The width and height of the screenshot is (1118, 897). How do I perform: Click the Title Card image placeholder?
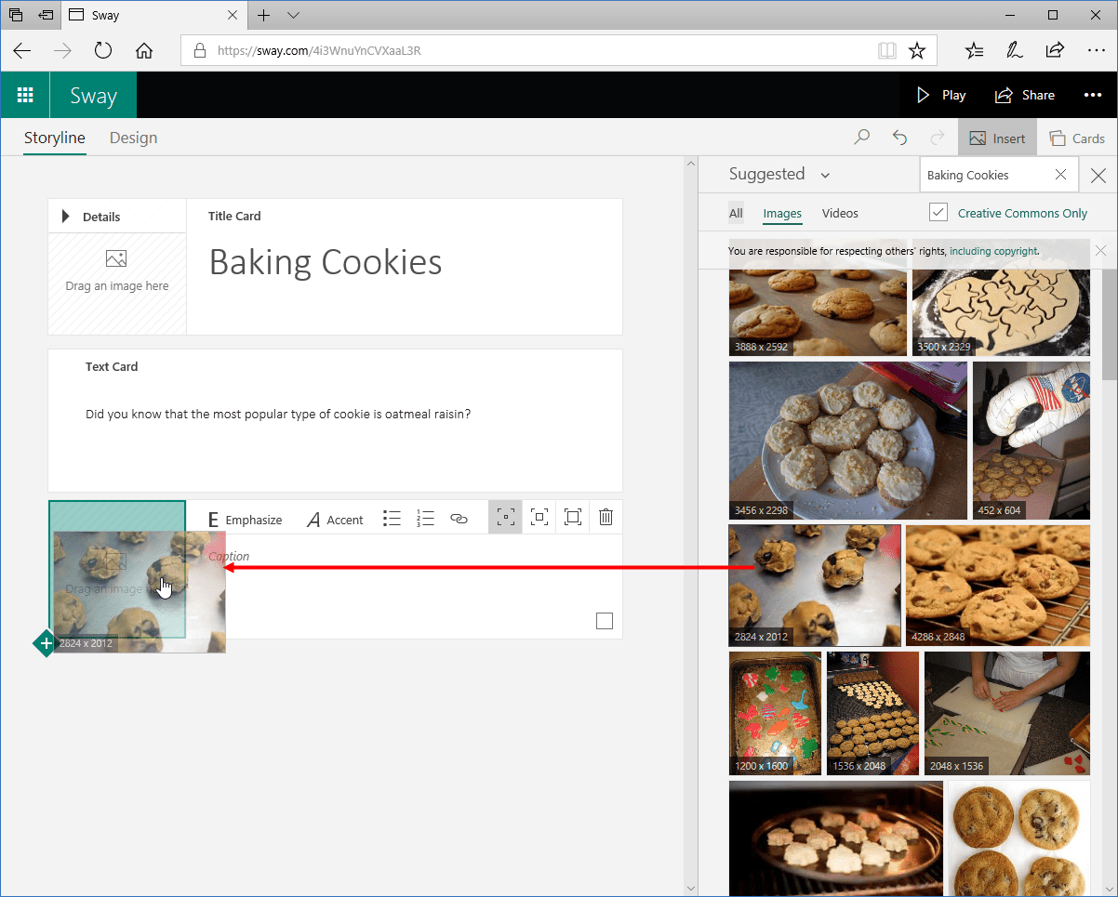(x=117, y=284)
